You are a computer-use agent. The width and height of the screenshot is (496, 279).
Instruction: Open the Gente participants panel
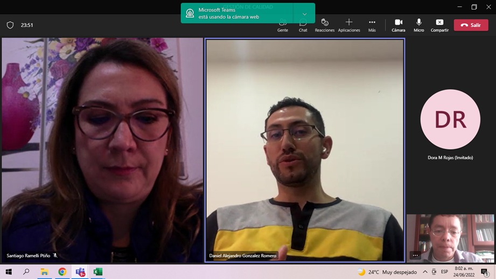283,25
